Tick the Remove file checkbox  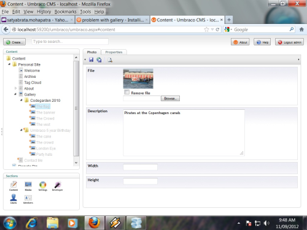click(127, 92)
